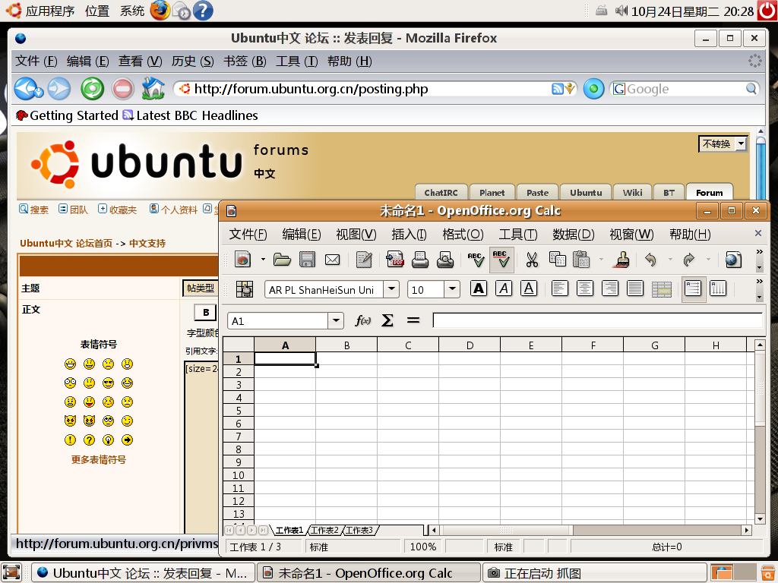Click the bold B button in forum editor

tap(205, 312)
